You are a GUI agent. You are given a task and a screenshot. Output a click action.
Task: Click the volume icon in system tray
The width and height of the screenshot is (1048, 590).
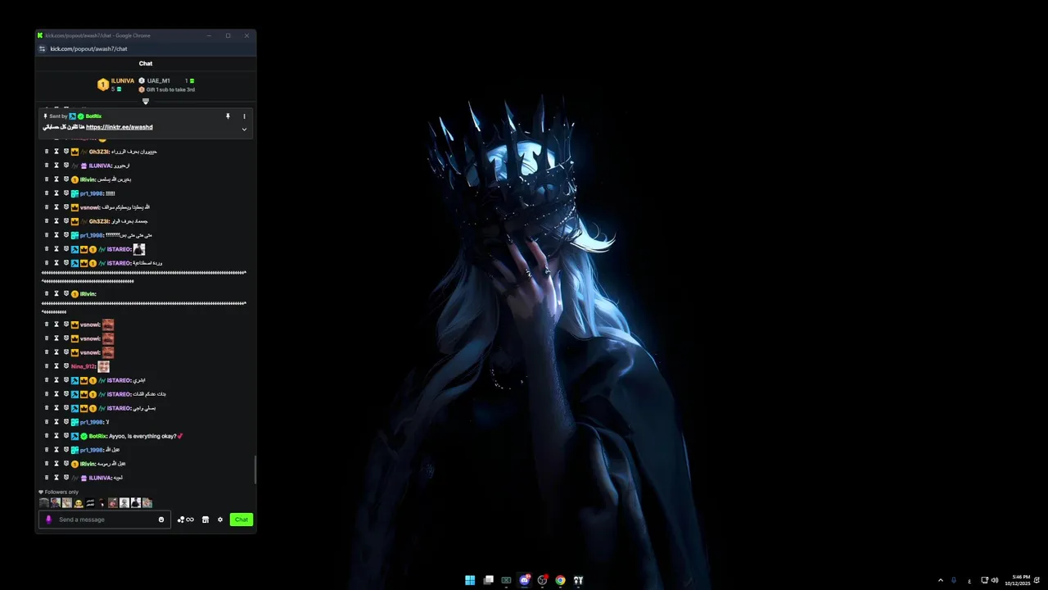[995, 580]
